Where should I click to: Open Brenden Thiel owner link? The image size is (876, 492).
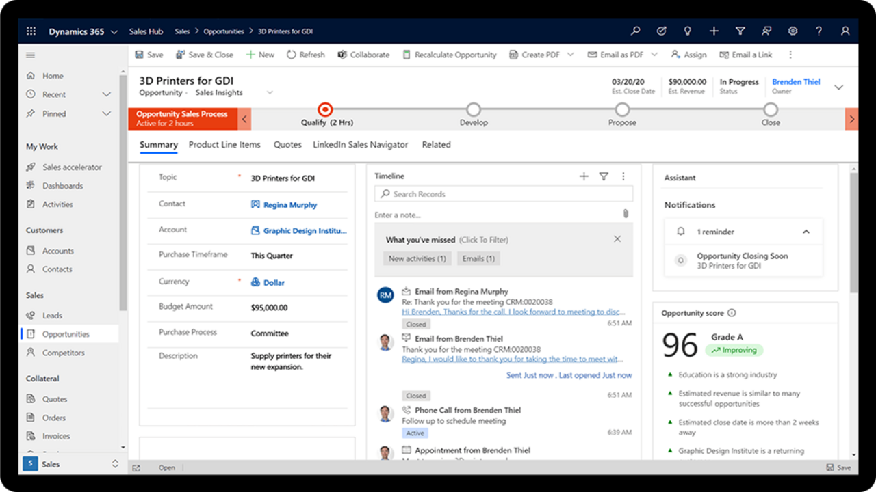[x=796, y=81]
